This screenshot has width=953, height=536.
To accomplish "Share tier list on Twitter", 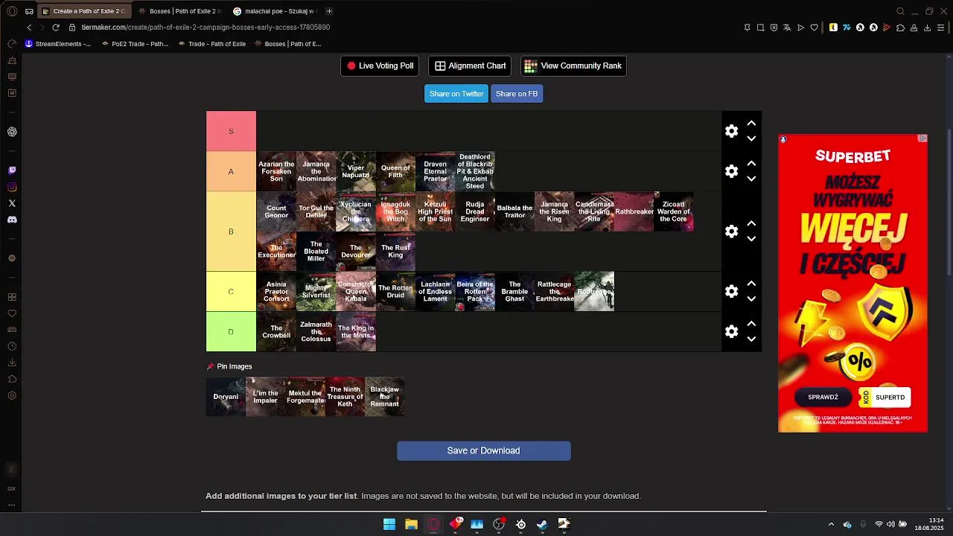I will [x=456, y=94].
